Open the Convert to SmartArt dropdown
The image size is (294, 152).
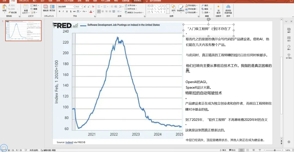[134, 13]
